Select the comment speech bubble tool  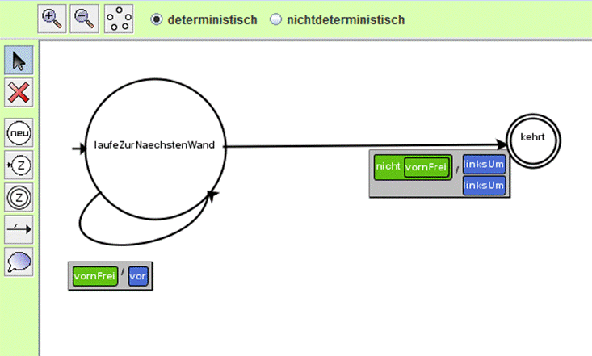tap(19, 261)
